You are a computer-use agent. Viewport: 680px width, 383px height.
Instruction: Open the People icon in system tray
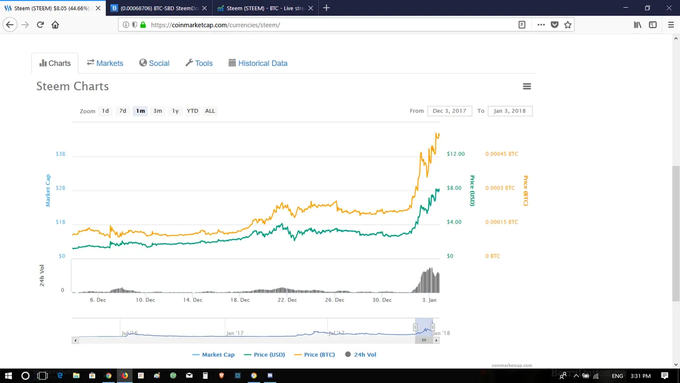pyautogui.click(x=563, y=376)
